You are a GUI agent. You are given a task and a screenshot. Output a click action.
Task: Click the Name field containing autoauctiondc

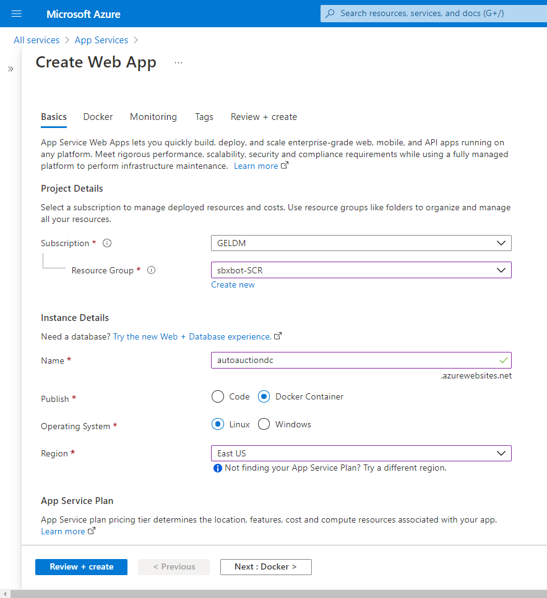(x=353, y=361)
